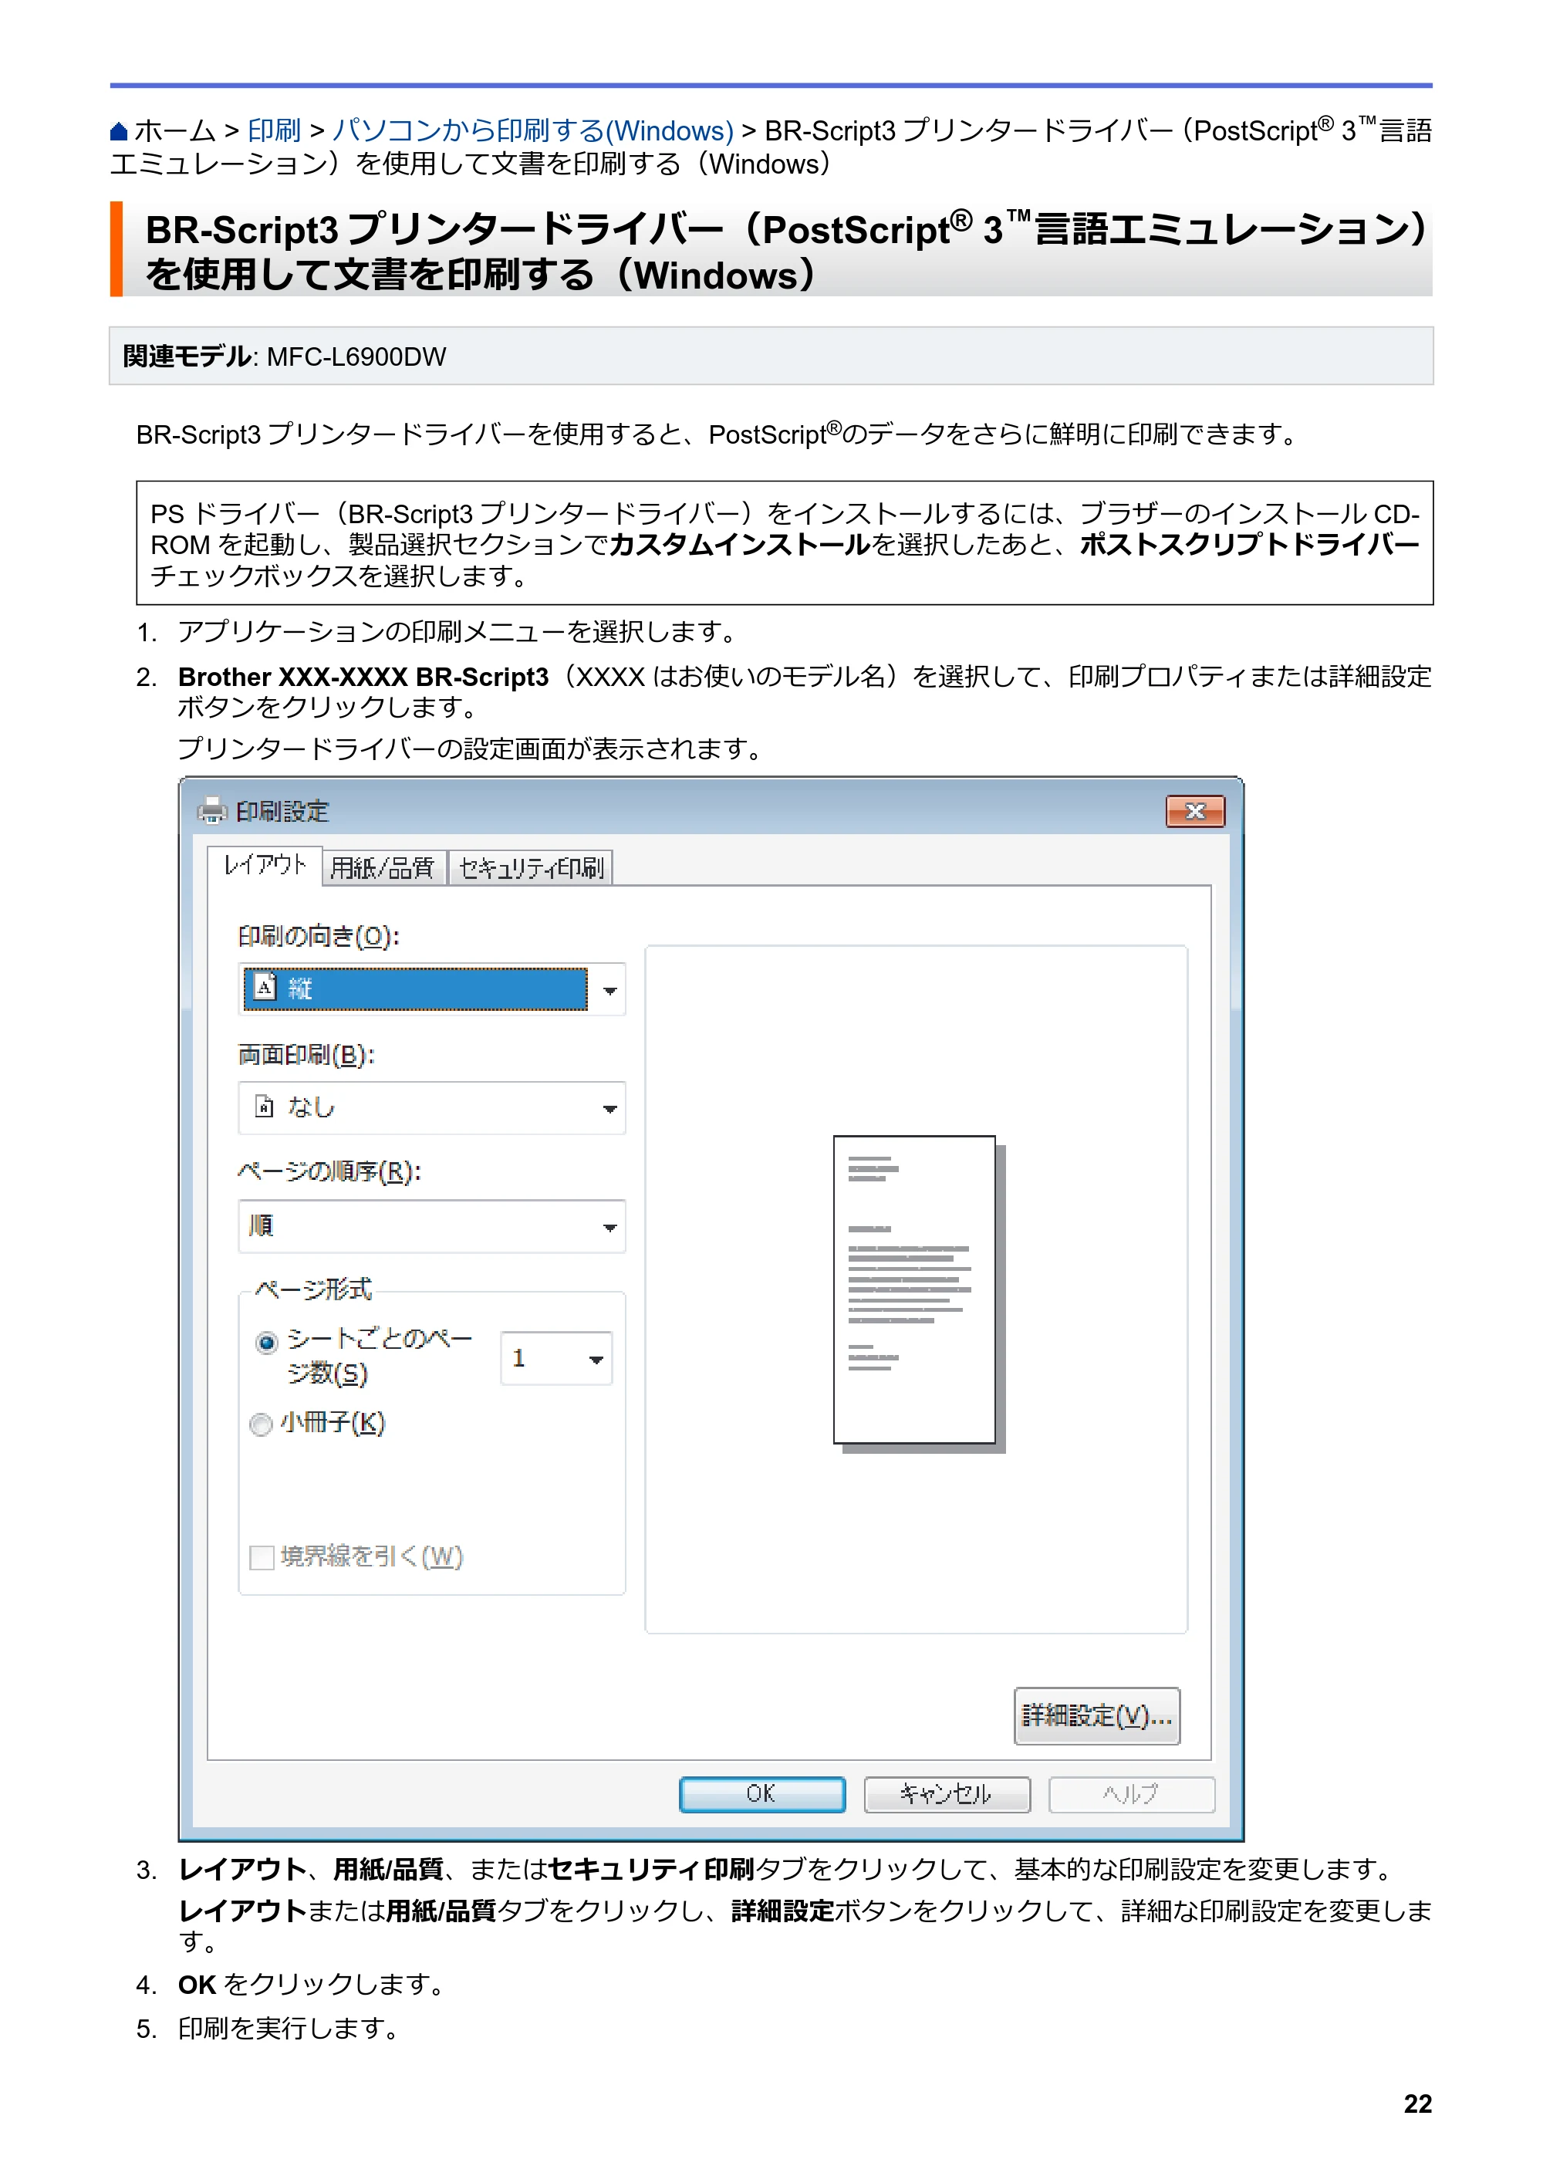
Task: Click the page number 22
Action: 1417,2104
